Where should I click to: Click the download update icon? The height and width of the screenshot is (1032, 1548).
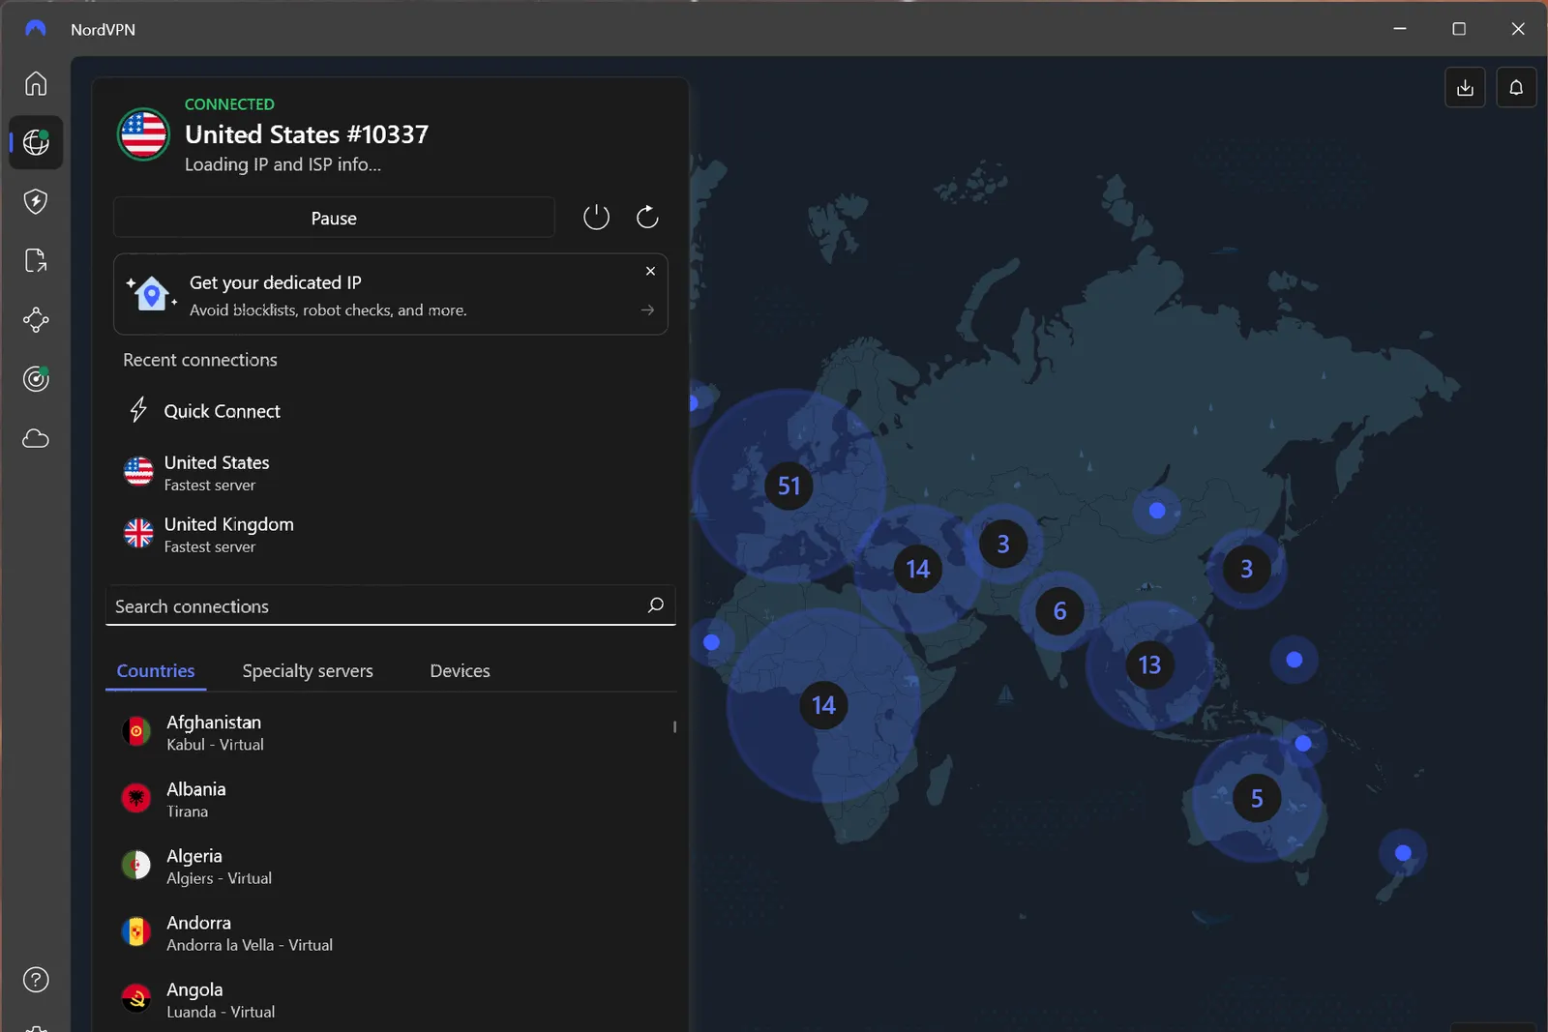1465,88
